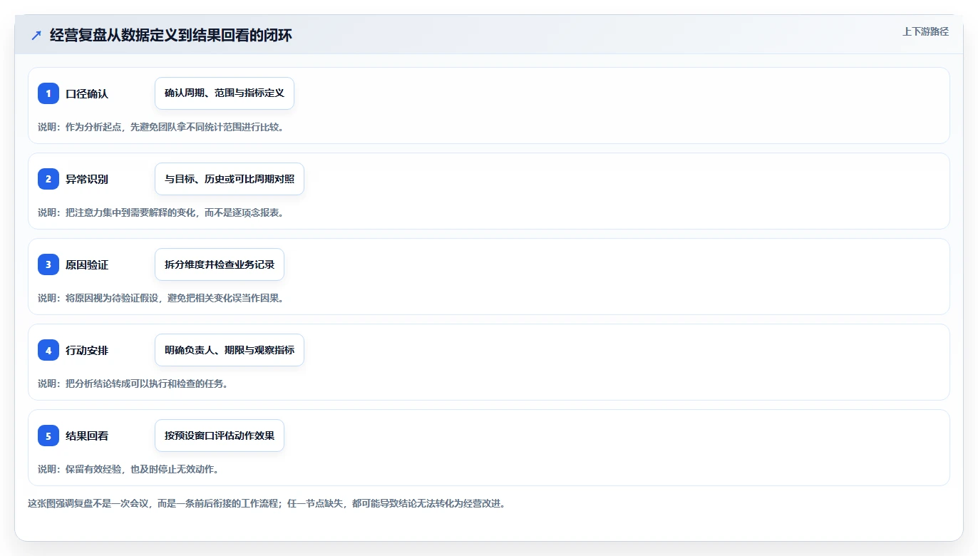This screenshot has width=978, height=556.
Task: Click the title 经营复盘从数据定义到结果回看的闭环
Action: [170, 36]
